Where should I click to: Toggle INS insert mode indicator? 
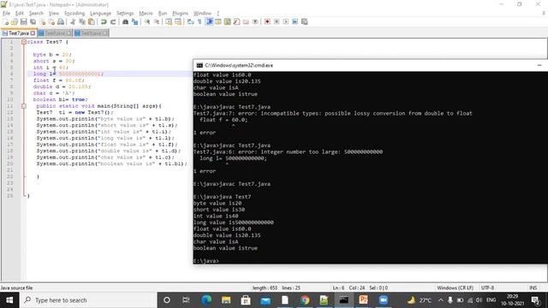click(x=533, y=287)
